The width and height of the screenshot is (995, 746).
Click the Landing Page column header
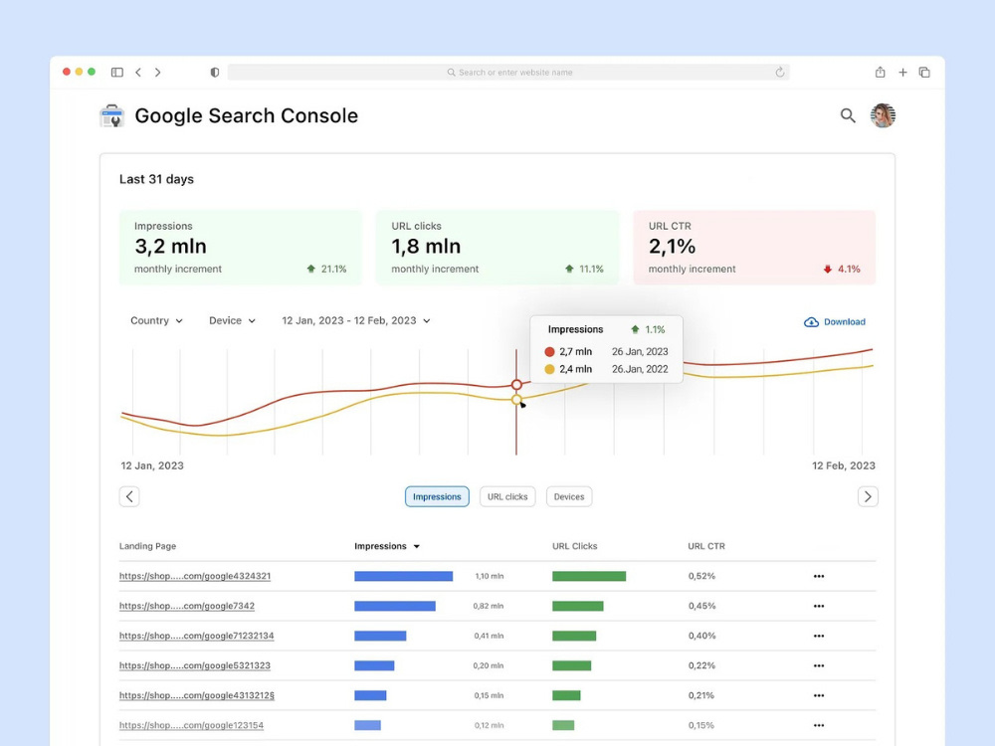point(148,546)
